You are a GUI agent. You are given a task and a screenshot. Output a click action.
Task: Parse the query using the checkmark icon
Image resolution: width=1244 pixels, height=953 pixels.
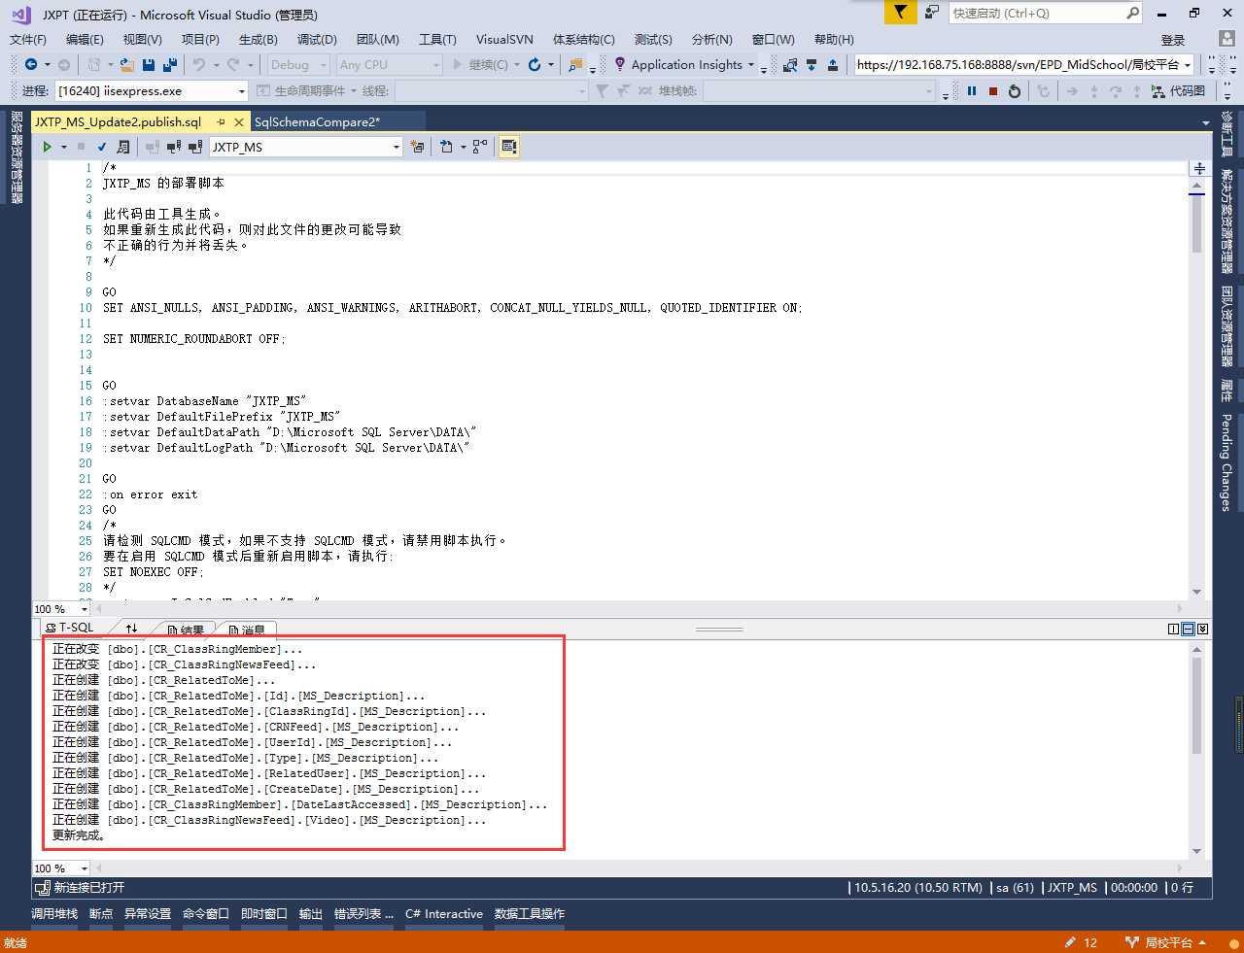tap(102, 147)
